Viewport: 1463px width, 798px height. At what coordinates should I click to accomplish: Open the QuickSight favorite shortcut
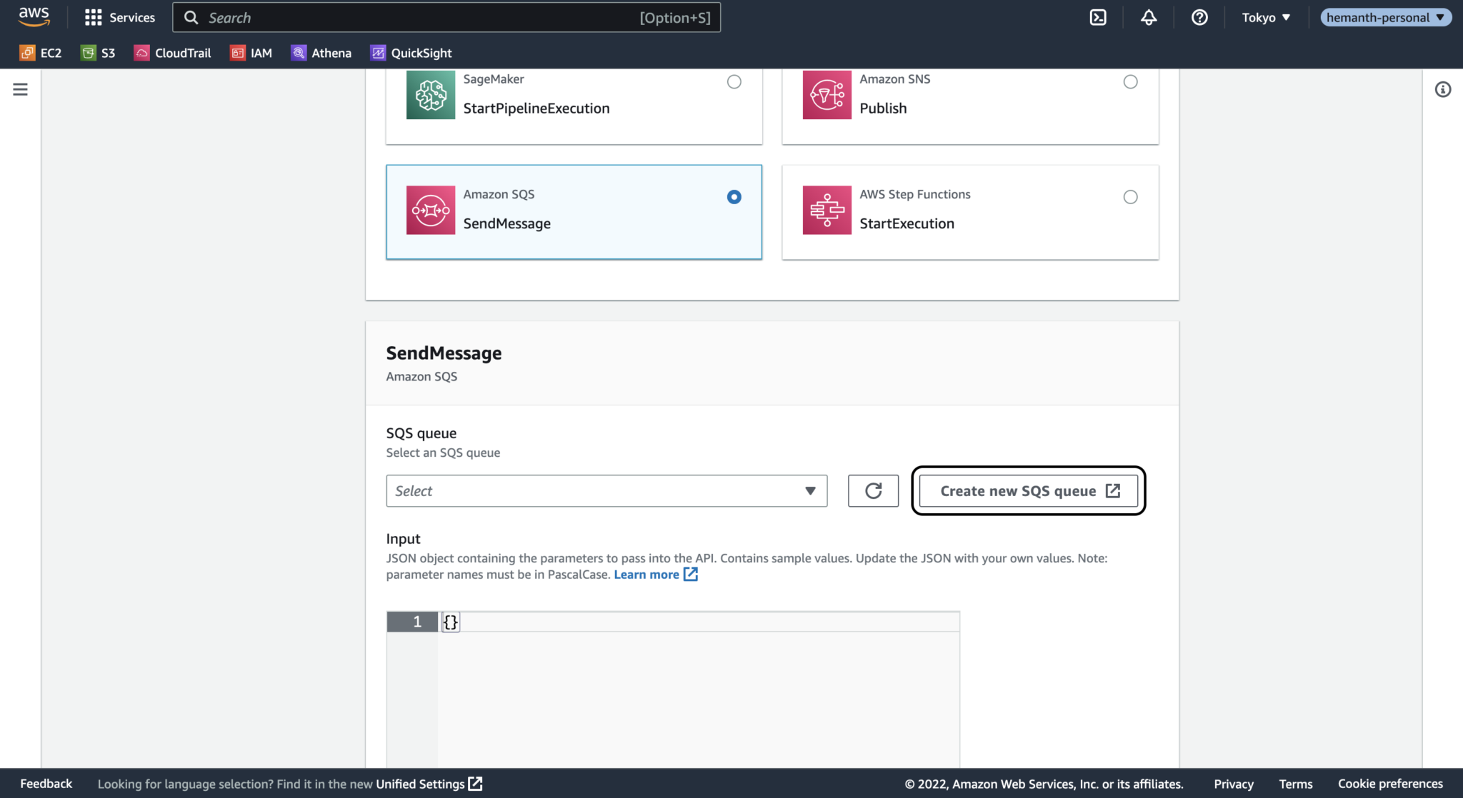[x=410, y=52]
